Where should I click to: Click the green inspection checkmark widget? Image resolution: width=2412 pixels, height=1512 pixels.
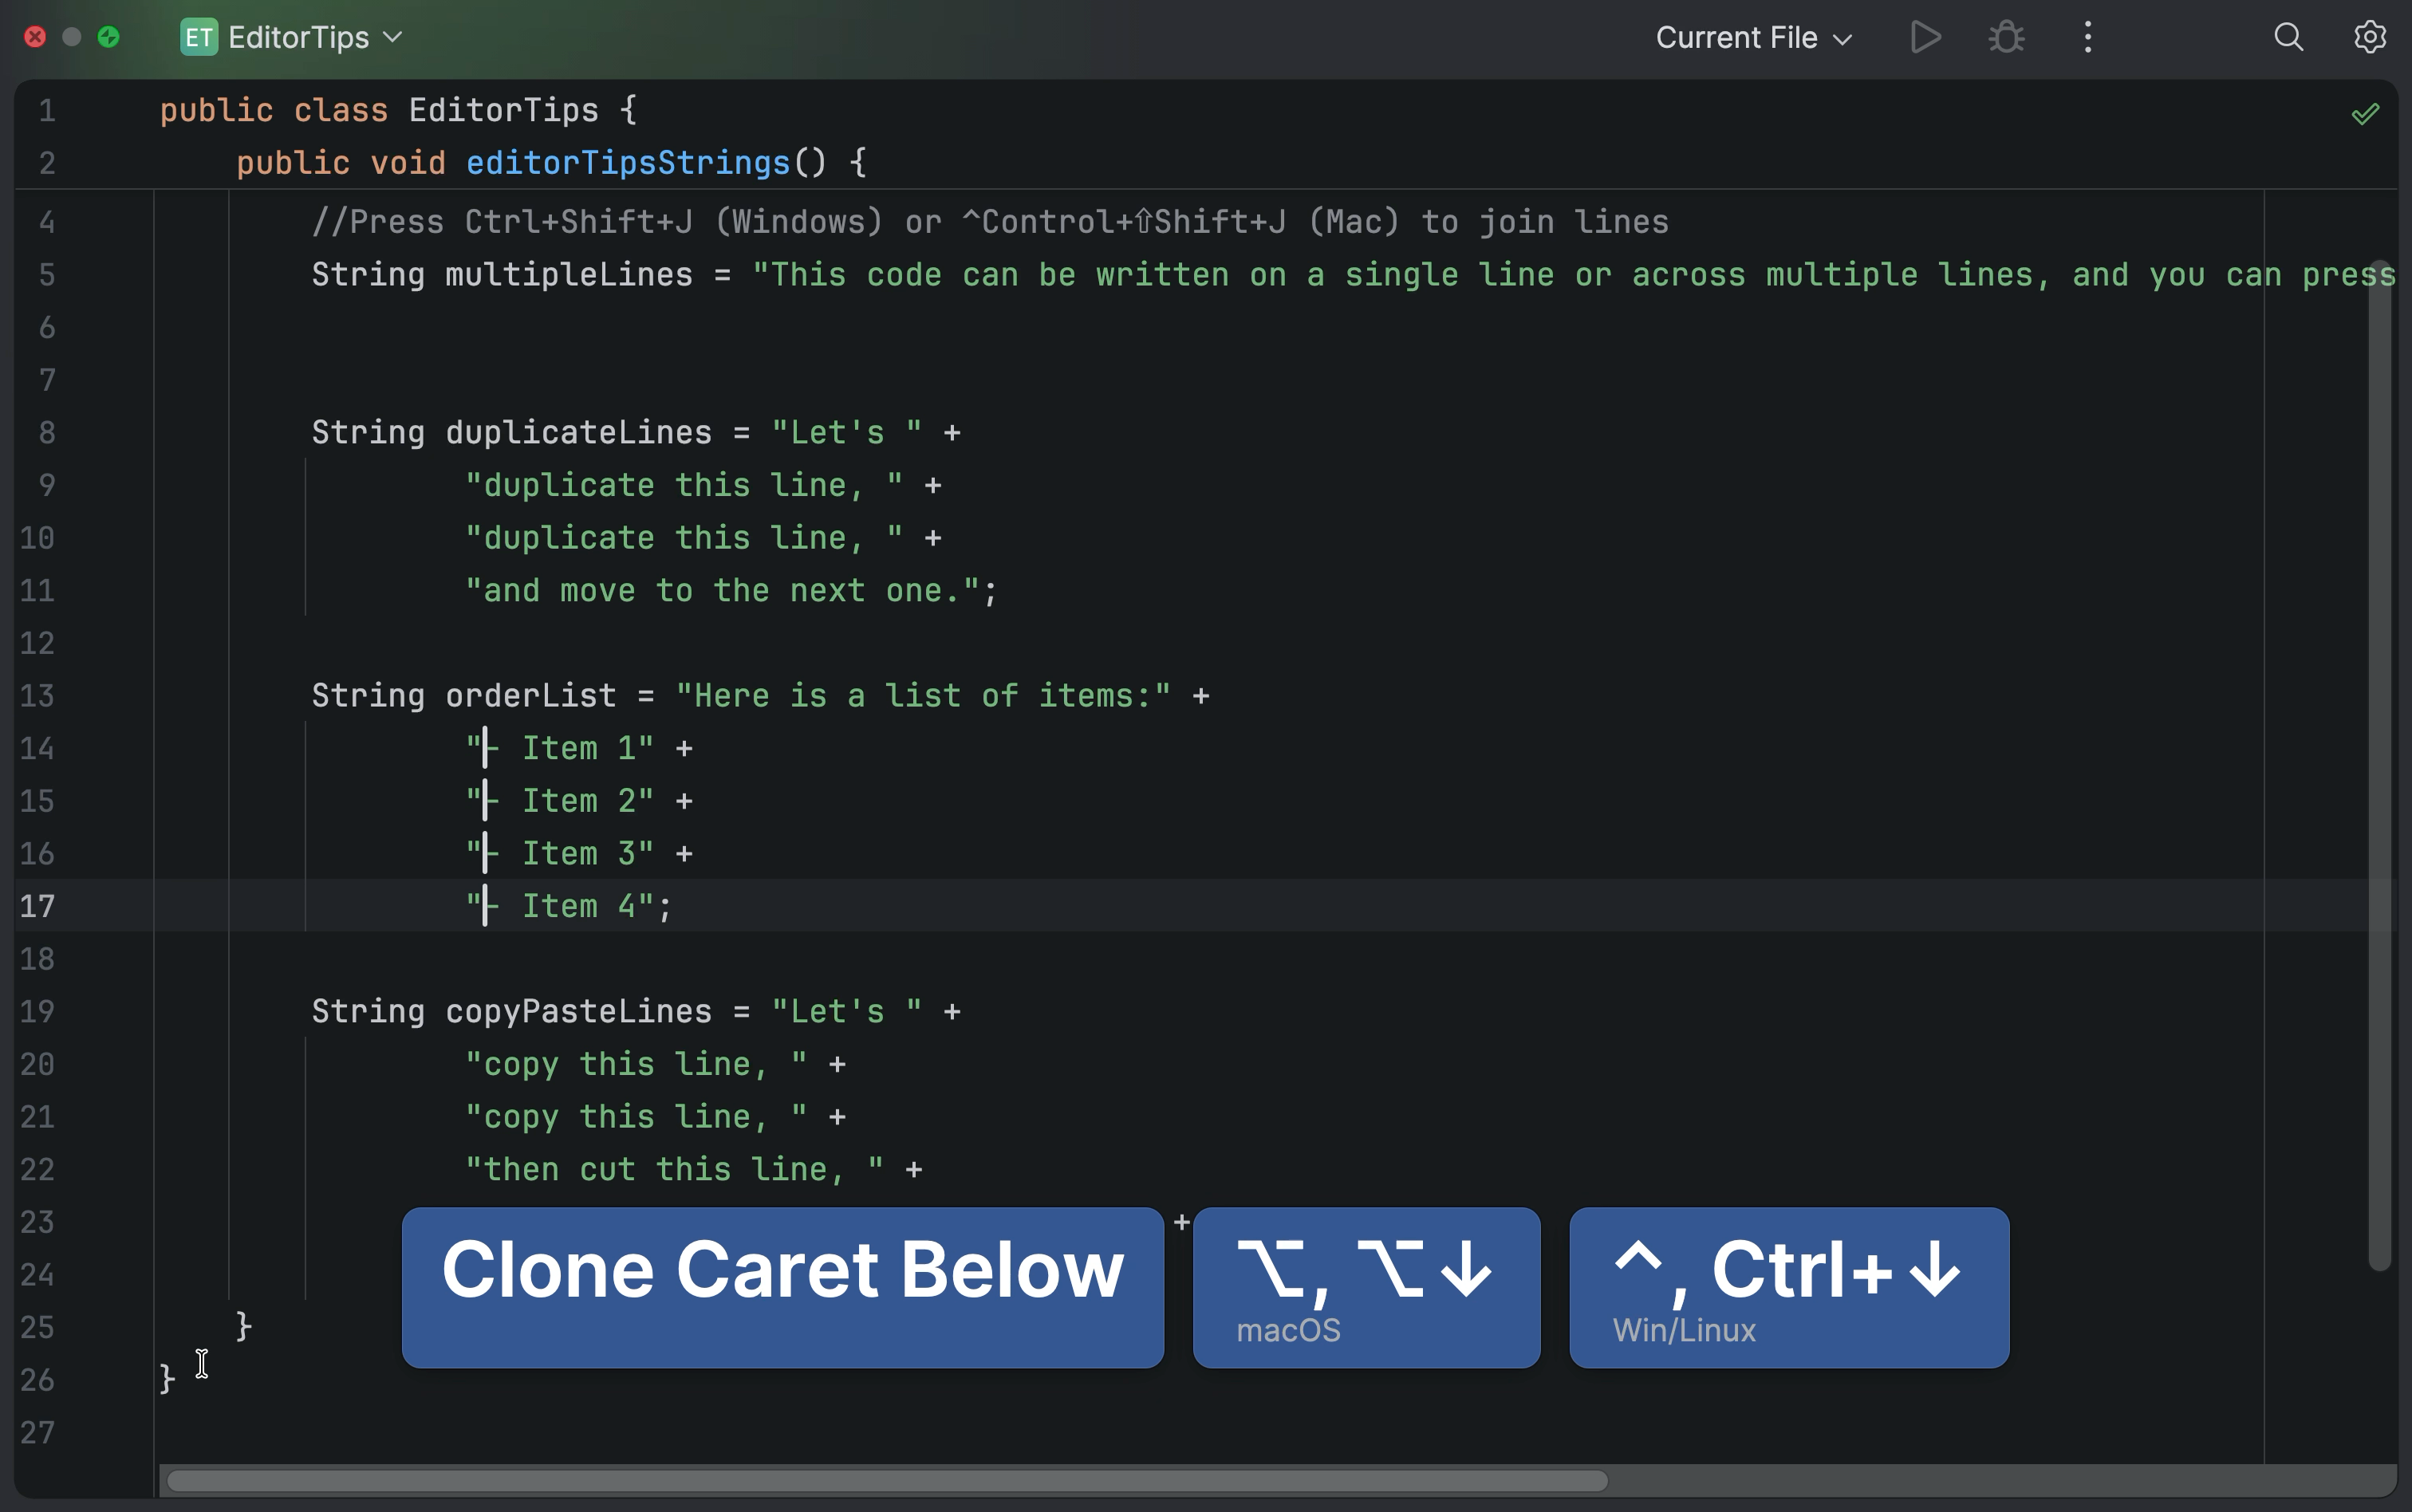(x=2365, y=114)
